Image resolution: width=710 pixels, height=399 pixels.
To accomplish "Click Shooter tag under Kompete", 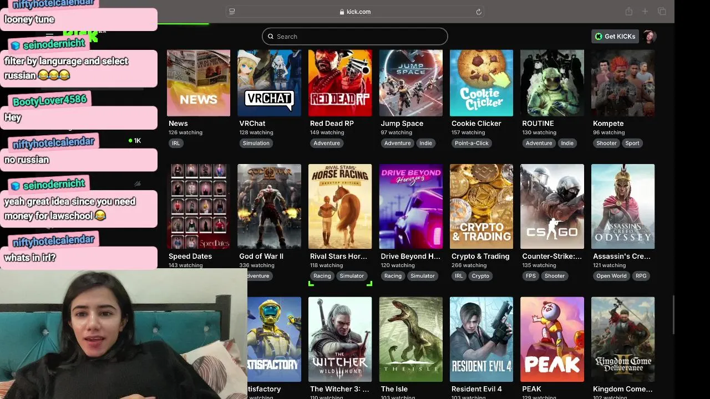I will (x=606, y=143).
